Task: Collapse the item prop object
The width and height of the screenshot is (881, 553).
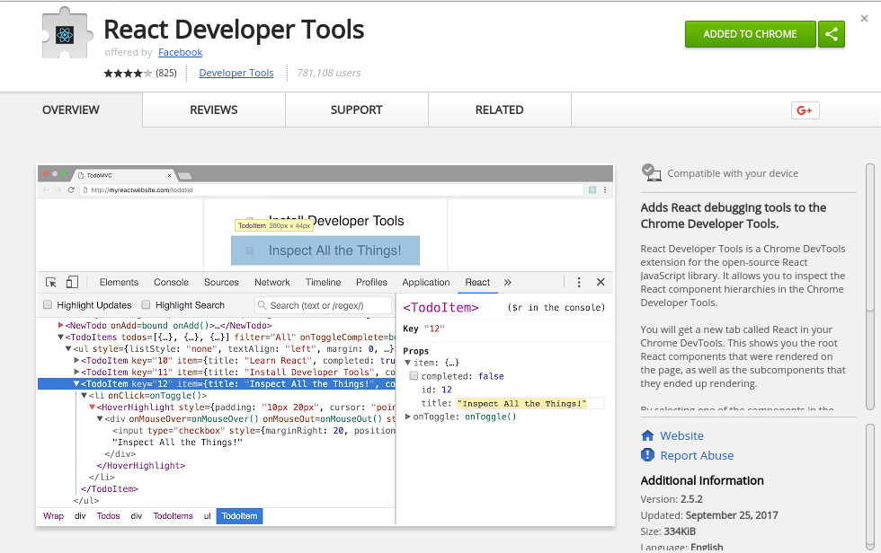Action: tap(408, 363)
